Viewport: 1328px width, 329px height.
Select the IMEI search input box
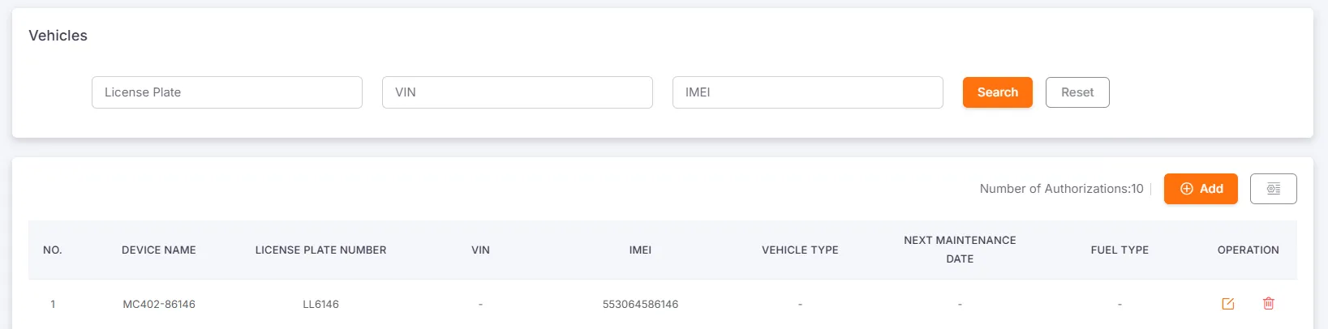[807, 92]
